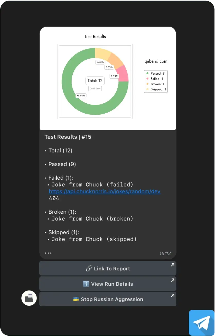Click the arrow on Link To Report
Screen dimensions: 215x336
(173, 265)
